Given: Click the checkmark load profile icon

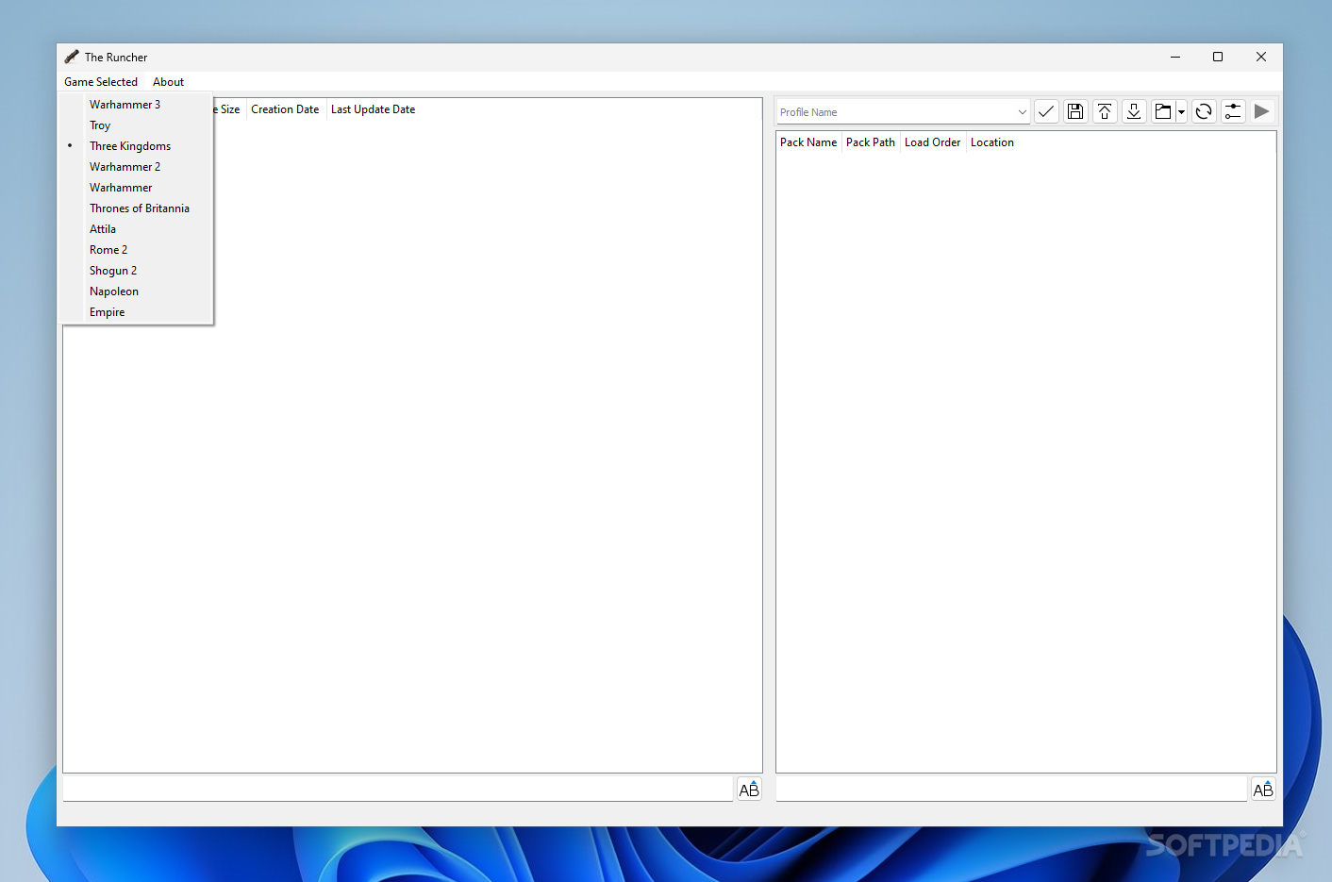Looking at the screenshot, I should (x=1046, y=111).
